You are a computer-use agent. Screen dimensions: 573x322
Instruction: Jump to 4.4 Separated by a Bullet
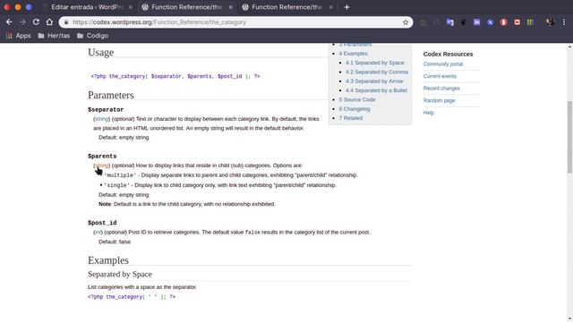click(376, 90)
